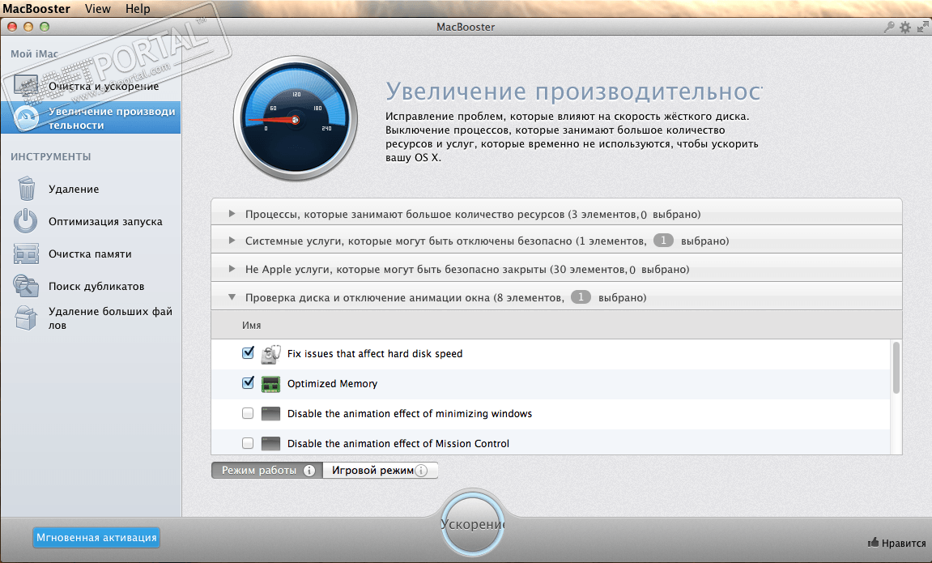Click the trash can Удаление icon
The height and width of the screenshot is (563, 932).
click(26, 189)
